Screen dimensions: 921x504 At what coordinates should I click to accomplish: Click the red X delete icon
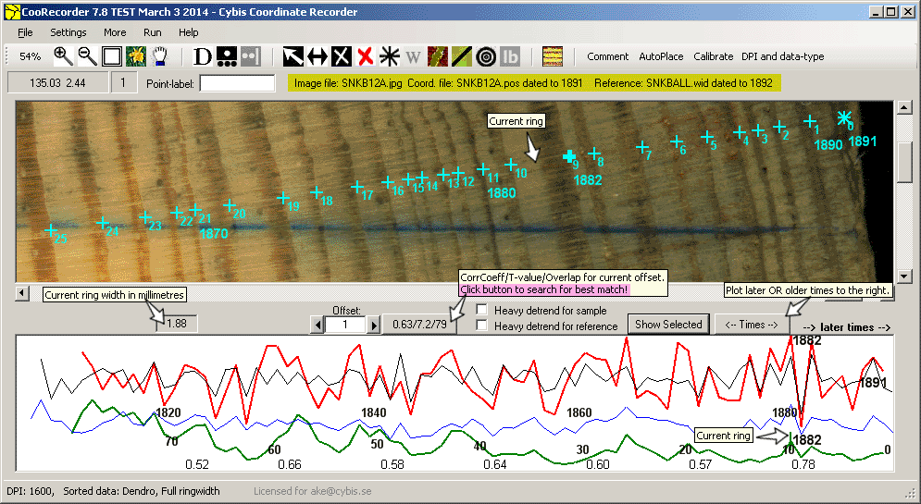click(366, 56)
